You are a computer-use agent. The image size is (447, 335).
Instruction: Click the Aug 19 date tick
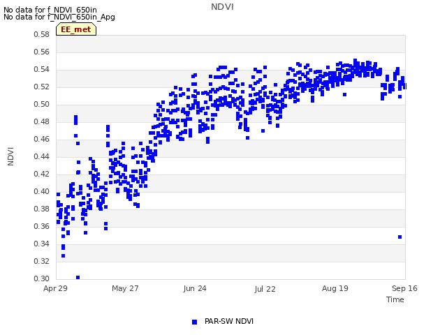[335, 288]
